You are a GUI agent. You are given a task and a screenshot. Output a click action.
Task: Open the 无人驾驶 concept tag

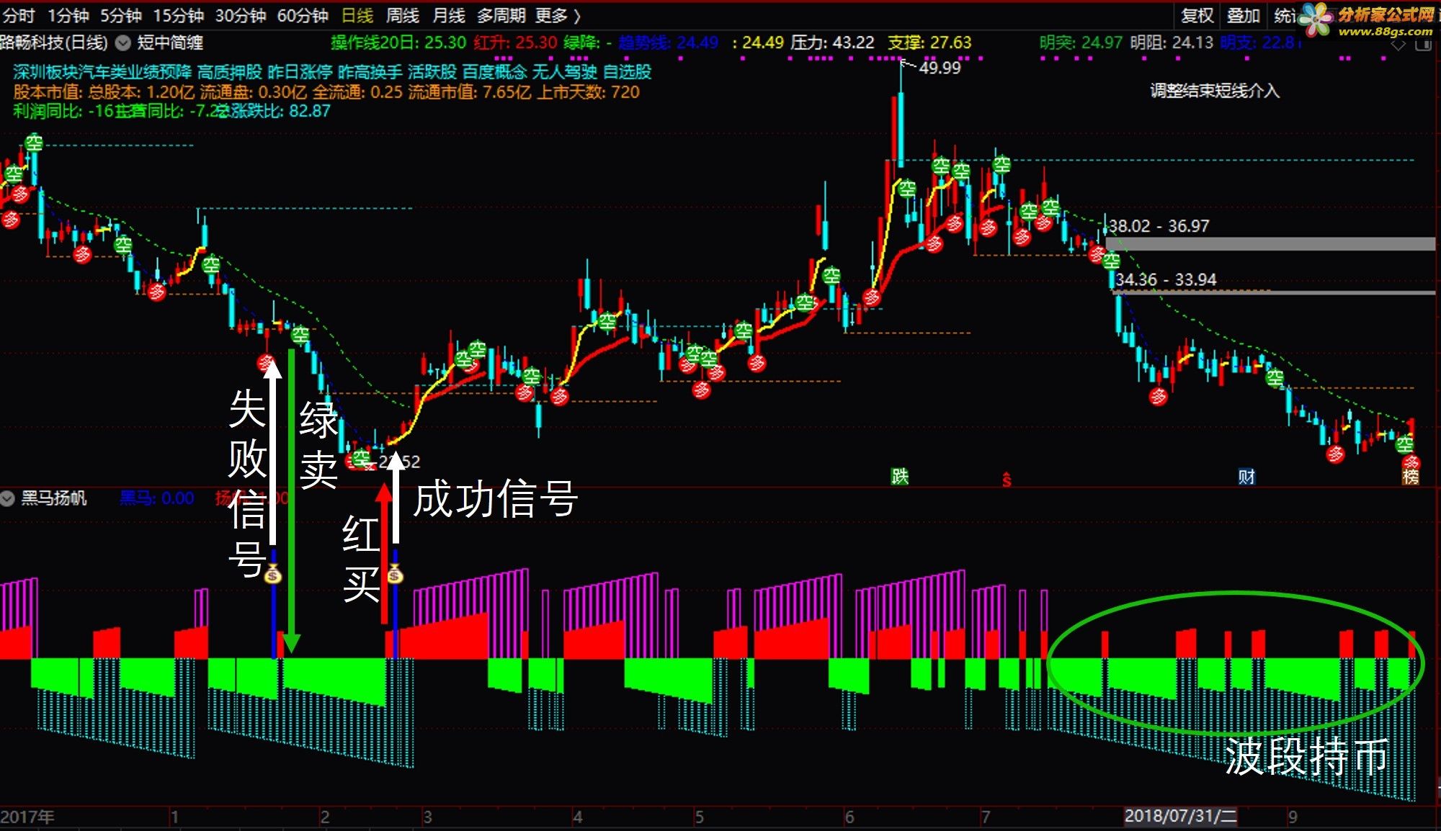coord(565,72)
